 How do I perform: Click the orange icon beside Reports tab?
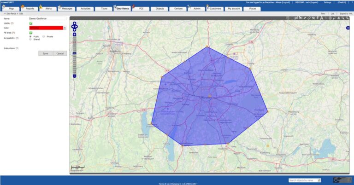click(x=23, y=6)
